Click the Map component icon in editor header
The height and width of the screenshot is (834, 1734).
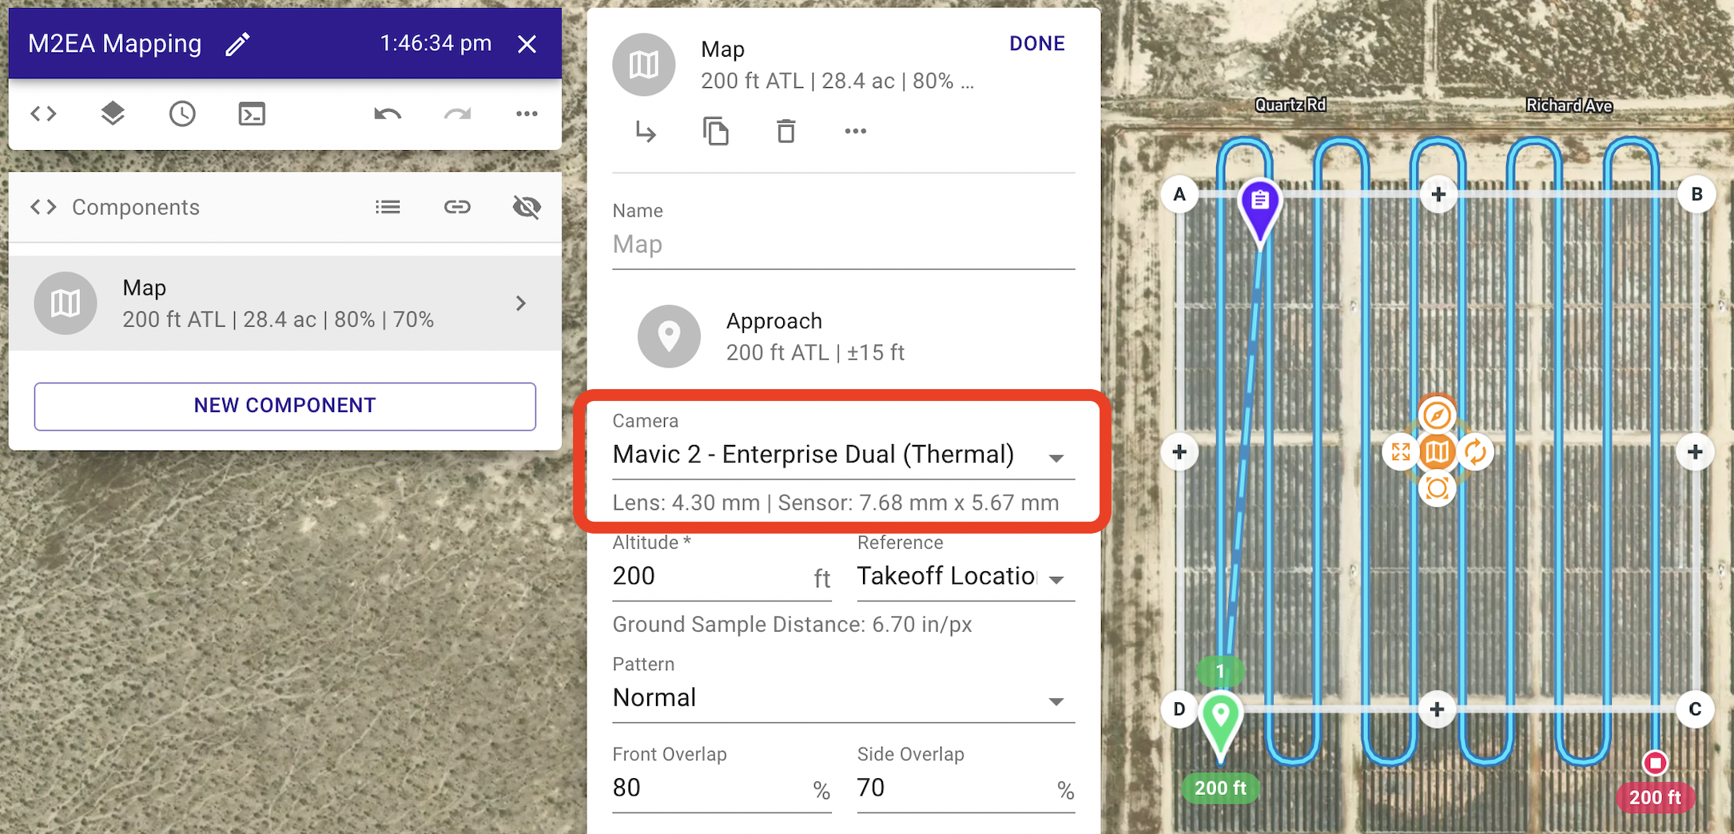pyautogui.click(x=644, y=65)
